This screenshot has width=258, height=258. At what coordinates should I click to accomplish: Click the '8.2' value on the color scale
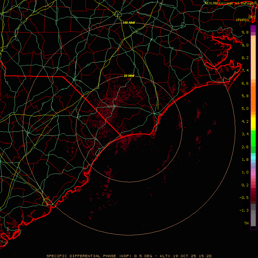(245, 58)
